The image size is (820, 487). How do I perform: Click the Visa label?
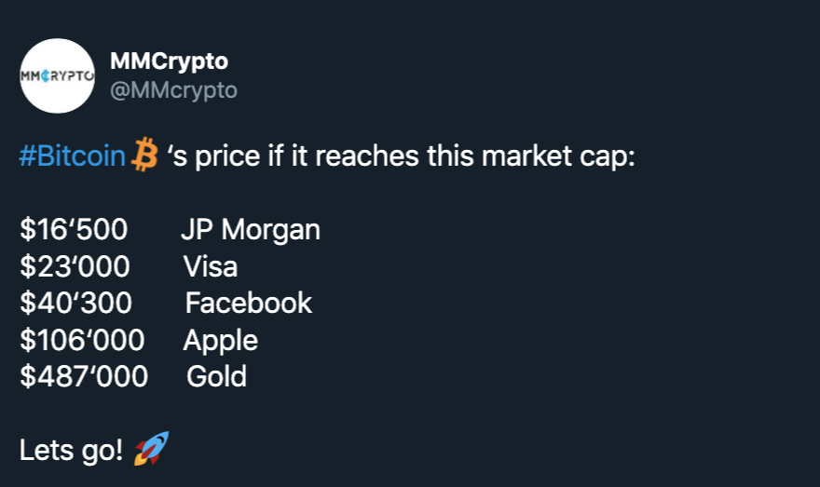pos(211,266)
